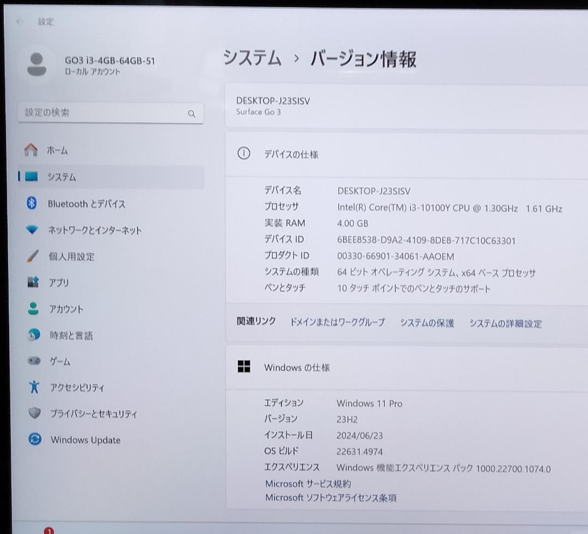Screen dimensions: 588x534
Task: Click the ペンとタッチ value text
Action: pos(414,289)
